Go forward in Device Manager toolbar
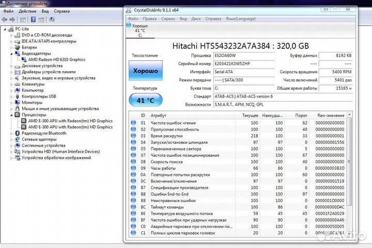The image size is (372, 248). point(12,20)
